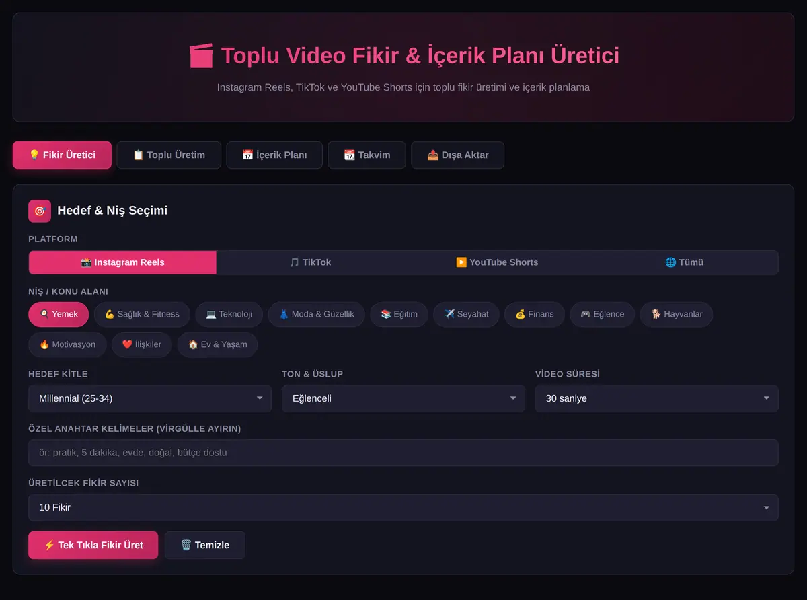The width and height of the screenshot is (807, 600).
Task: Switch to the Toplu Üretim tab
Action: coord(169,155)
